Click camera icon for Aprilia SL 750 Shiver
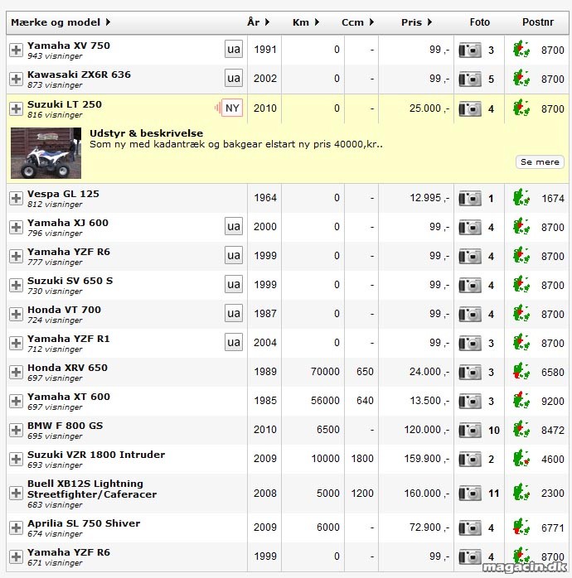Viewport: 572px width, 578px height. (470, 528)
